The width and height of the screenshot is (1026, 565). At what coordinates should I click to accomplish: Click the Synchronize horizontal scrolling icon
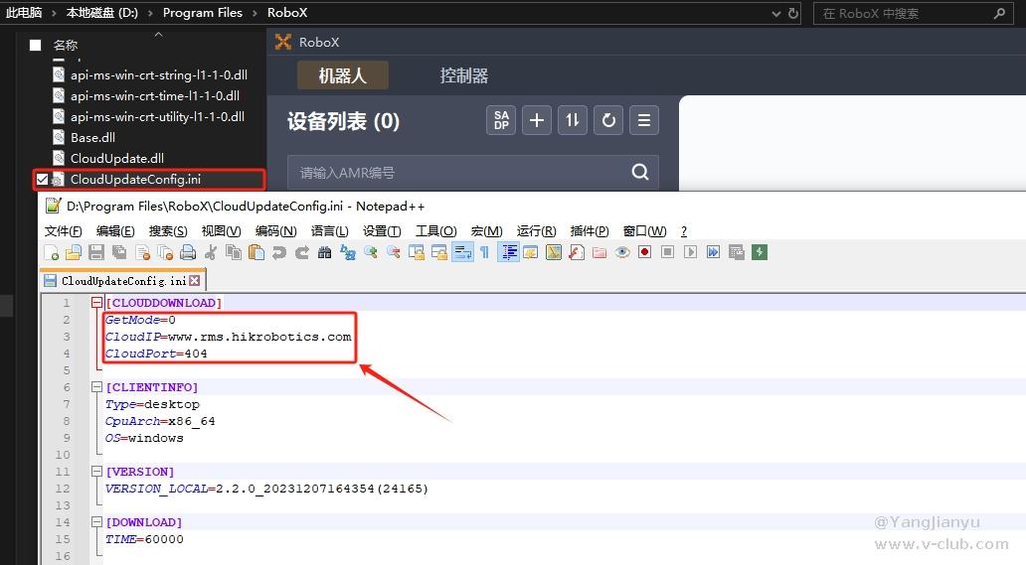point(439,252)
